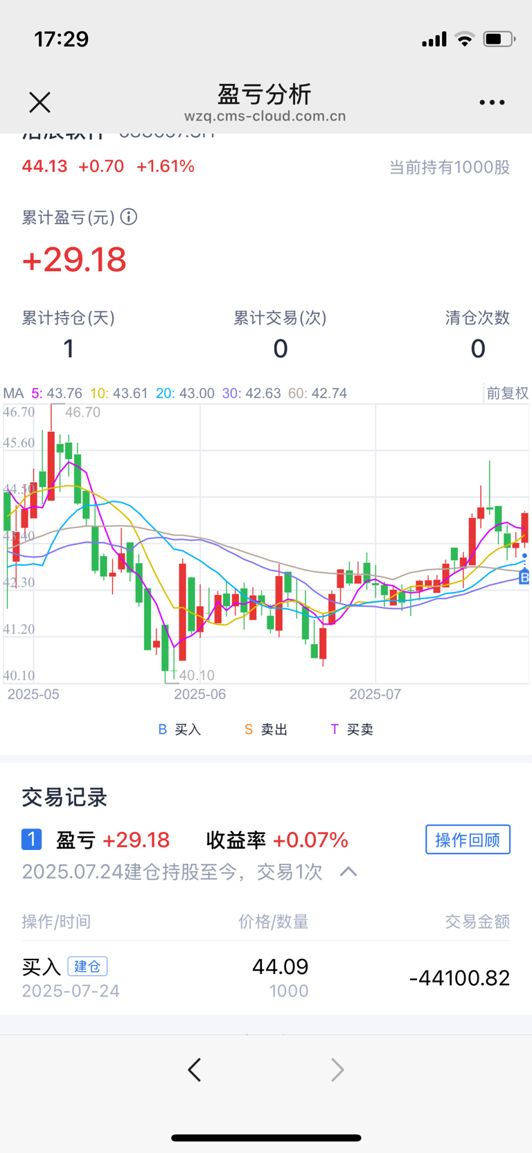Tap the blue B buy marker on chart
The image size is (532, 1153).
coord(524,577)
